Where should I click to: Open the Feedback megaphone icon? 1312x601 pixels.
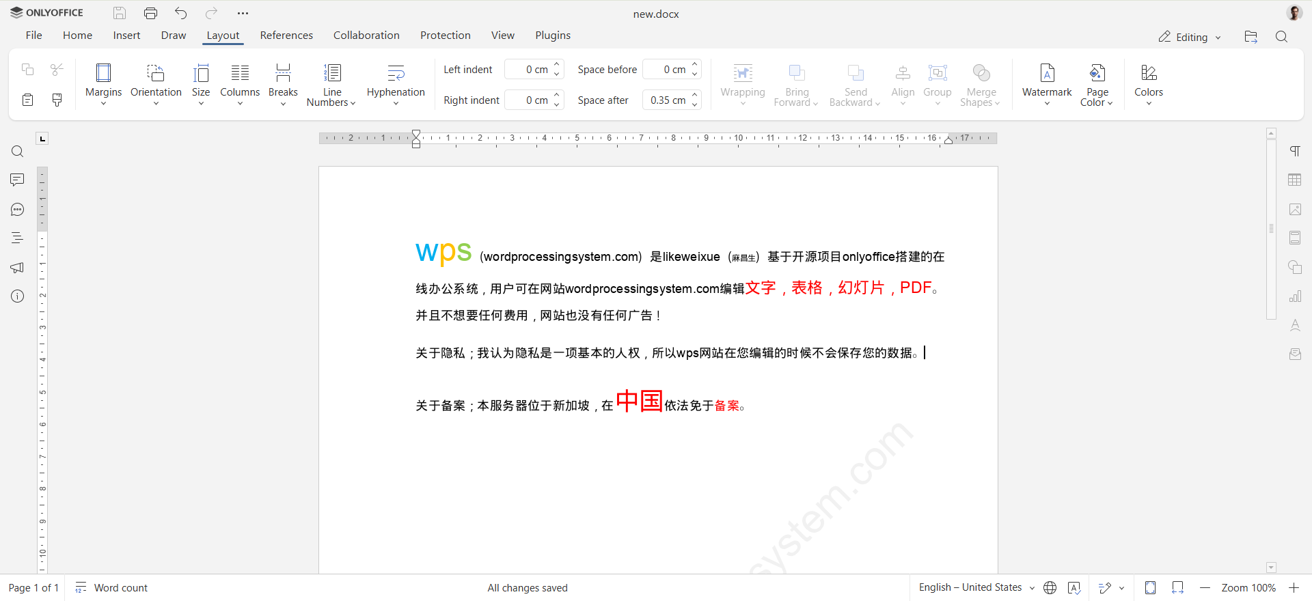tap(18, 268)
